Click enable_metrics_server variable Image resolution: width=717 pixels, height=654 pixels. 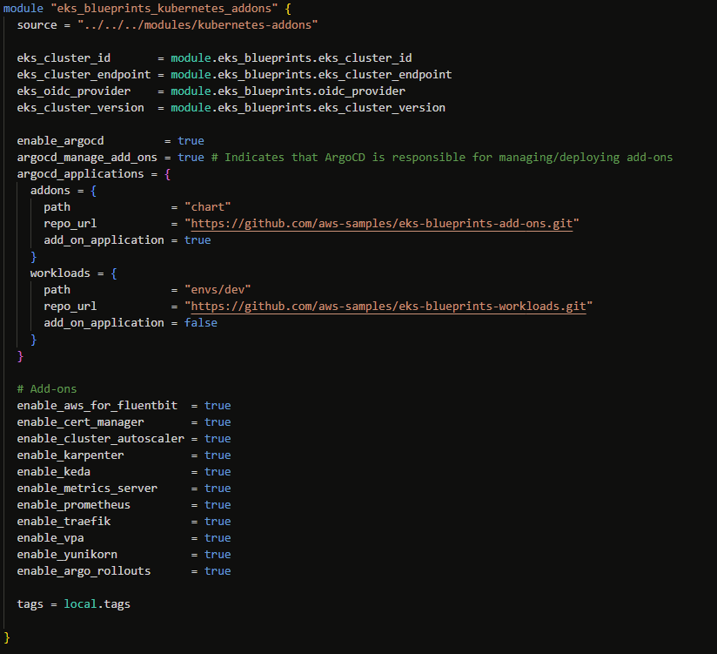(x=87, y=489)
